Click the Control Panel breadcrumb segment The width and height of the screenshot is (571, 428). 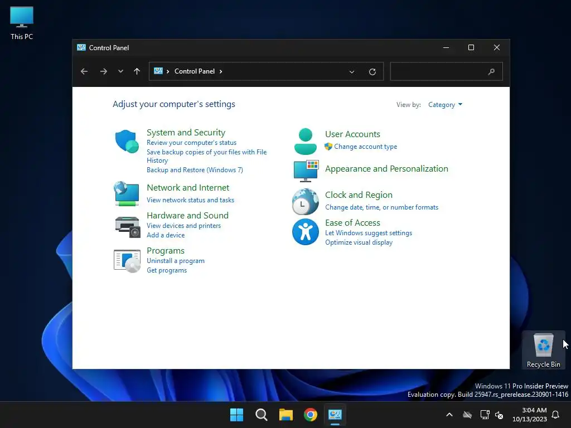tap(195, 71)
